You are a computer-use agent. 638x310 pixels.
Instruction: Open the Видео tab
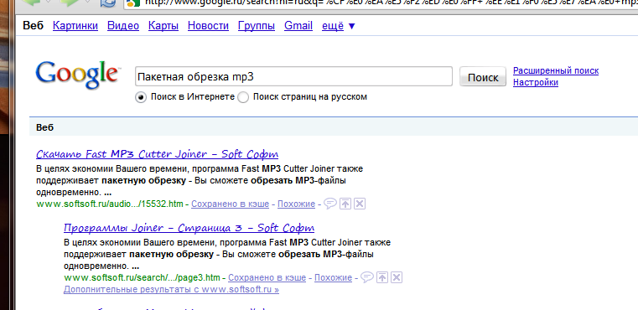[123, 26]
